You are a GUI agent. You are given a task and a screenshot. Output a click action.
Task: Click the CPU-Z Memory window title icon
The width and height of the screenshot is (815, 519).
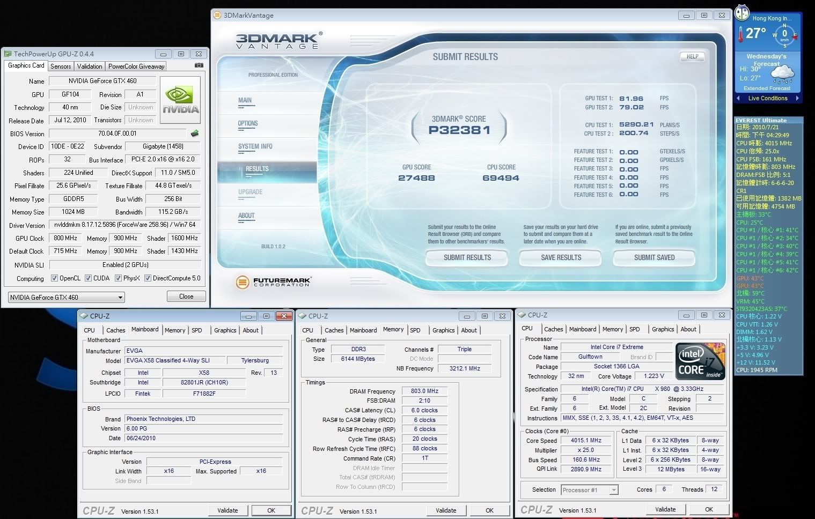(303, 316)
